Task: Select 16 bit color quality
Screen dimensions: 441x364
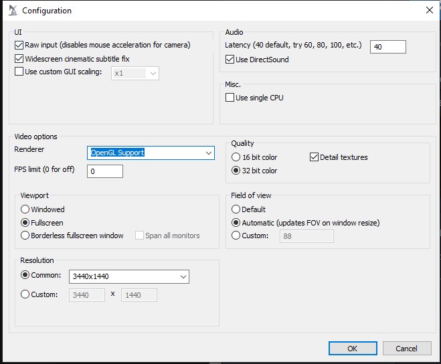Action: (x=236, y=157)
